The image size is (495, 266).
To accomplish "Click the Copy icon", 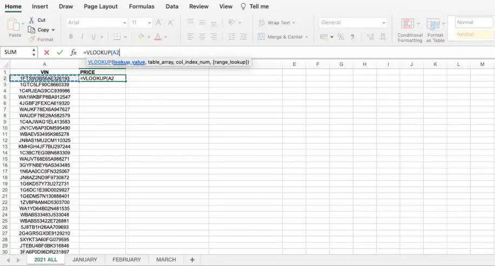I will 31,30.
